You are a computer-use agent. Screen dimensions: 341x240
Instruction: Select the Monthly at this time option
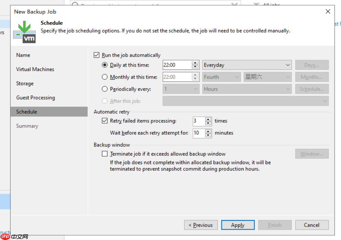point(104,77)
